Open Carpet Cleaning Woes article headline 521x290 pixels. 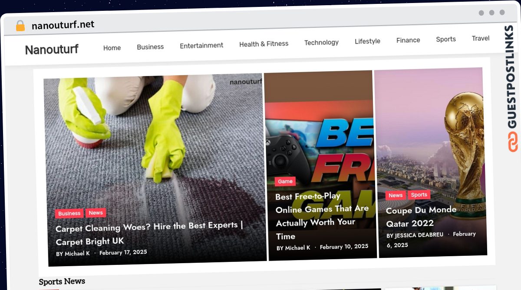click(x=149, y=233)
